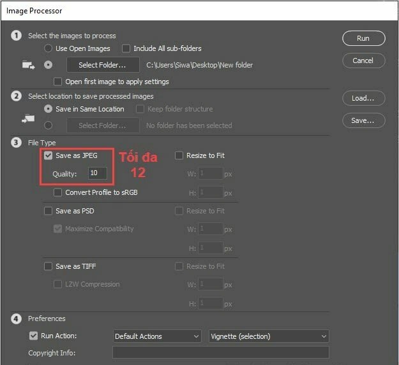Open the Vignette (selection) action dropdown
This screenshot has height=365, width=399.
269,336
